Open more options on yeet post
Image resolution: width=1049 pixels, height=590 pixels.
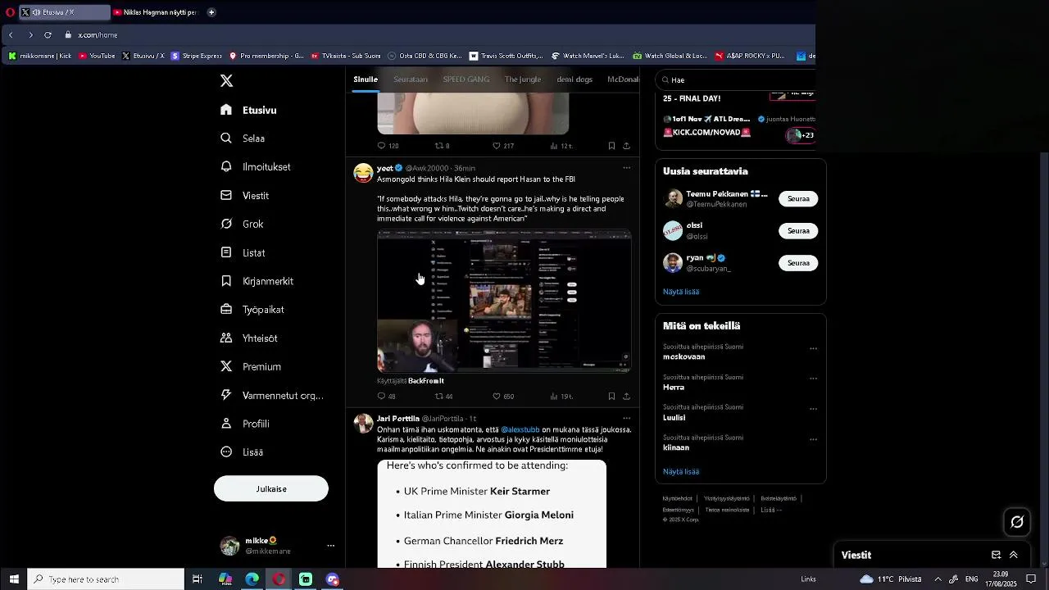[x=626, y=168]
